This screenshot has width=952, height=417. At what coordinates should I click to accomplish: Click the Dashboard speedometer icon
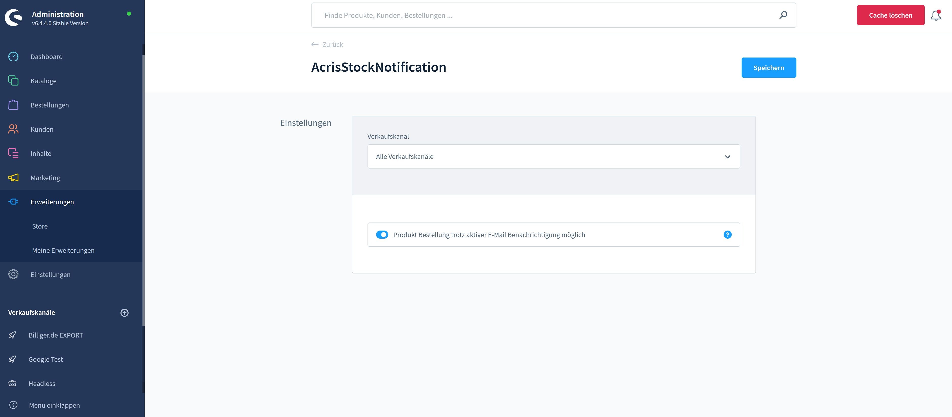13,57
